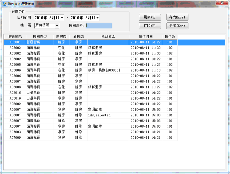The width and height of the screenshot is (230, 174).
Task: Click the 房间类型 column header
Action: click(40, 36)
